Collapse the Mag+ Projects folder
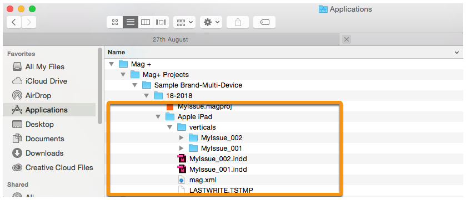Image resolution: width=466 pixels, height=200 pixels. tap(123, 75)
